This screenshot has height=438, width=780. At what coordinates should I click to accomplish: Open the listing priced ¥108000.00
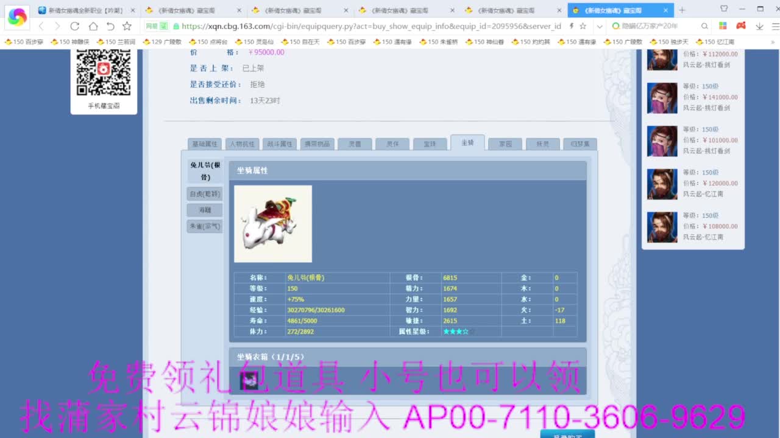pyautogui.click(x=710, y=226)
